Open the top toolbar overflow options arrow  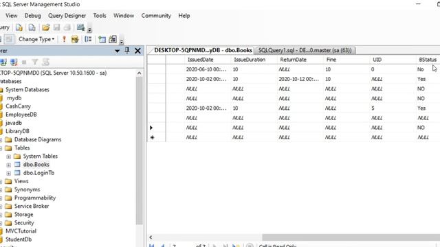pyautogui.click(x=89, y=30)
